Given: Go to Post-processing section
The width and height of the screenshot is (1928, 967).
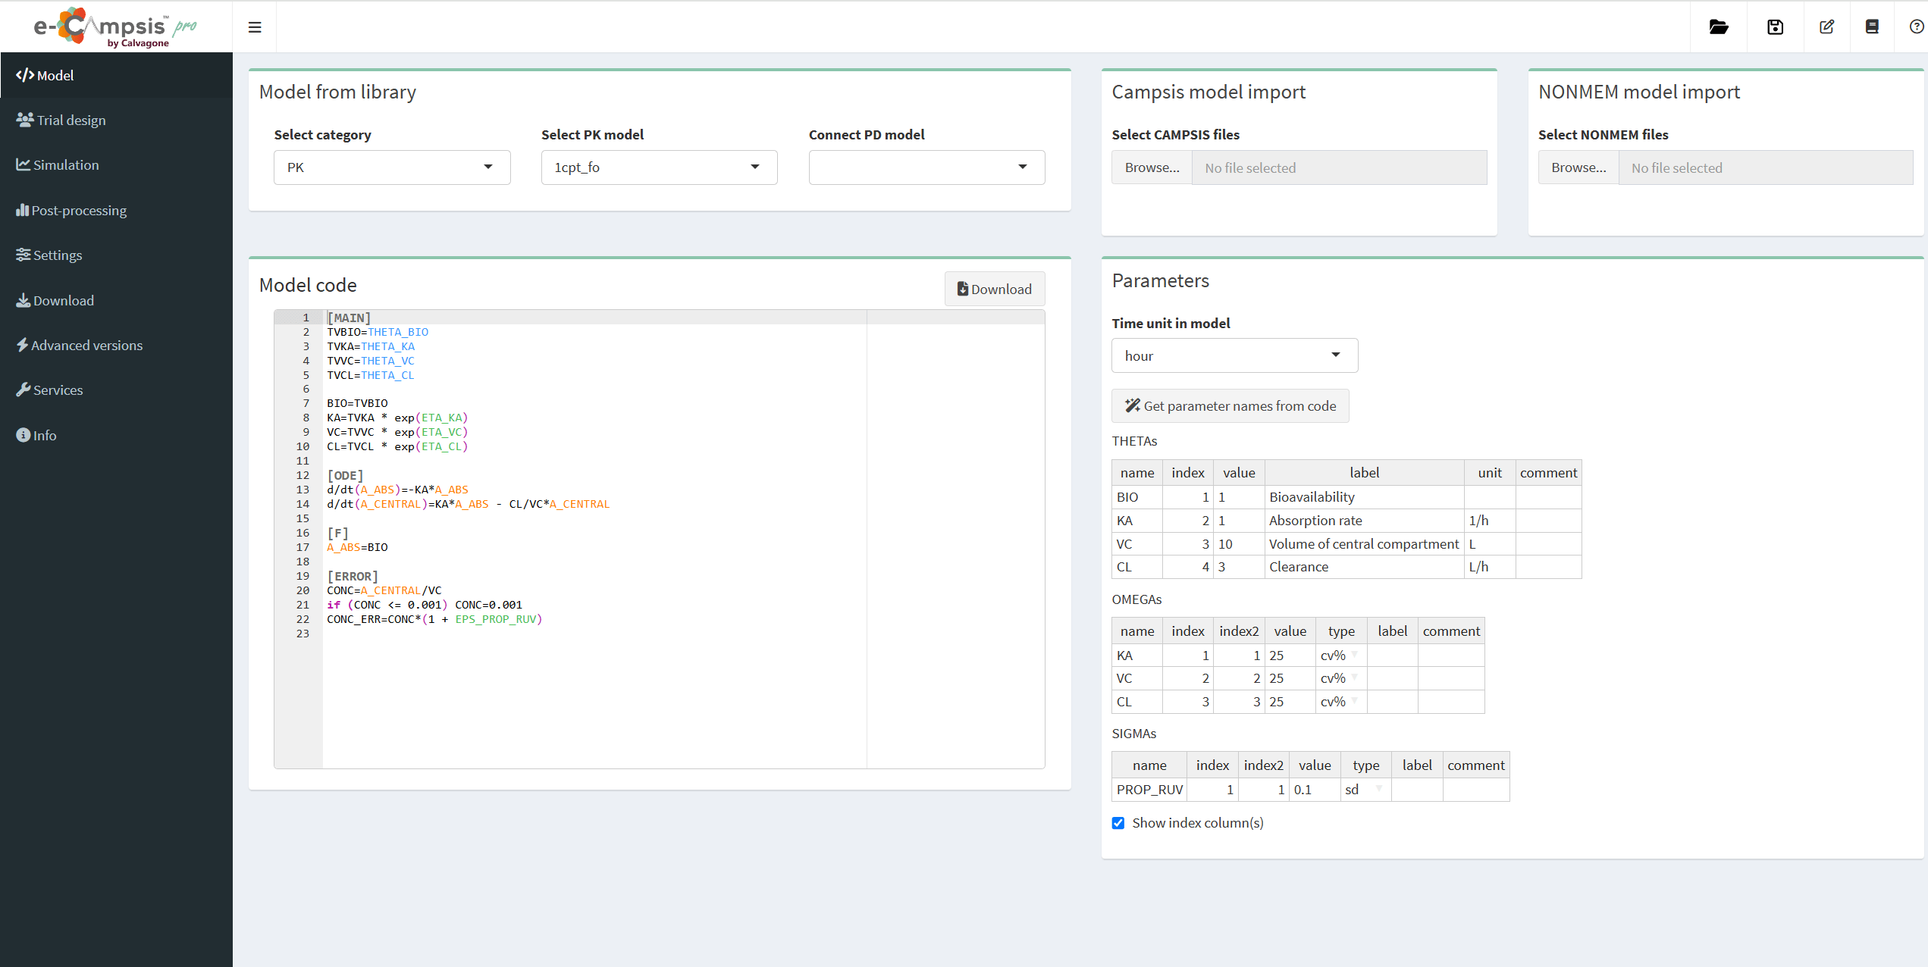Looking at the screenshot, I should [x=78, y=210].
